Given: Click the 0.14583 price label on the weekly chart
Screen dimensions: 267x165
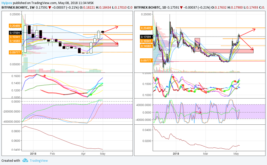Looking at the screenshot, I should point(15,41).
